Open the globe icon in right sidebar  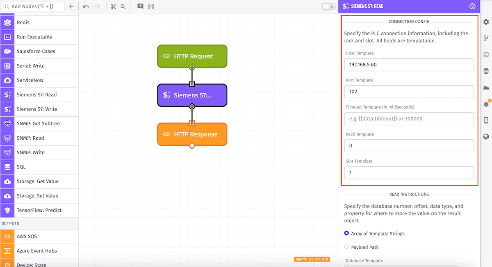[486, 136]
